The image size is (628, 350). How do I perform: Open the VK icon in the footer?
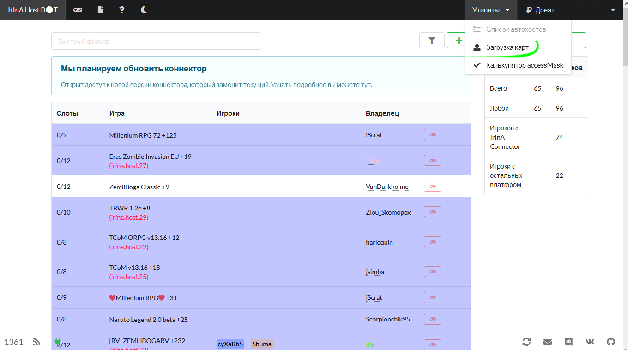coord(590,342)
